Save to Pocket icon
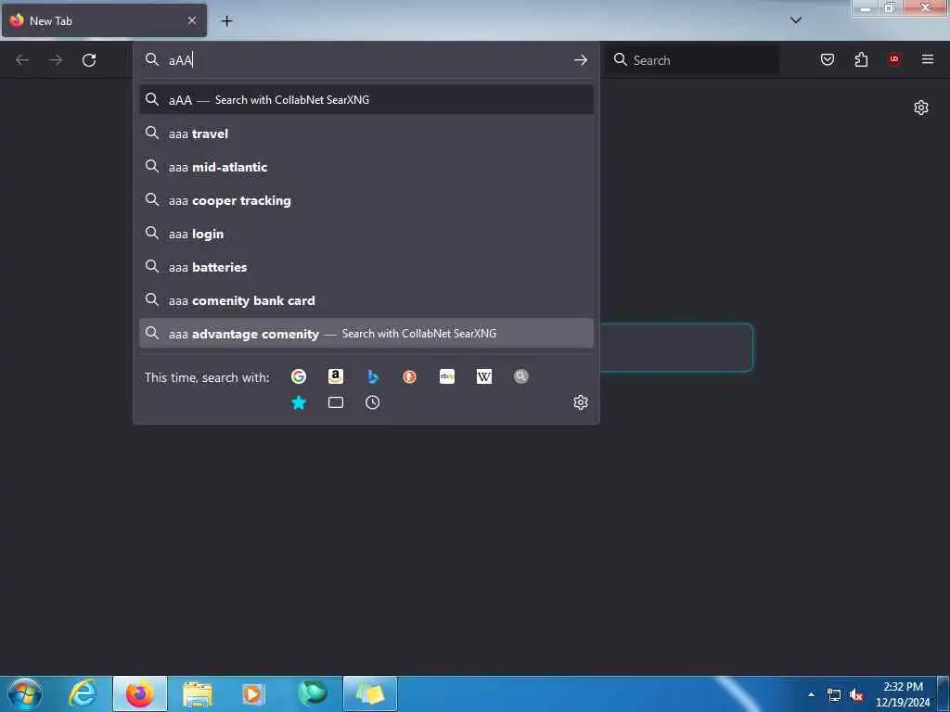The width and height of the screenshot is (950, 712). 828,59
